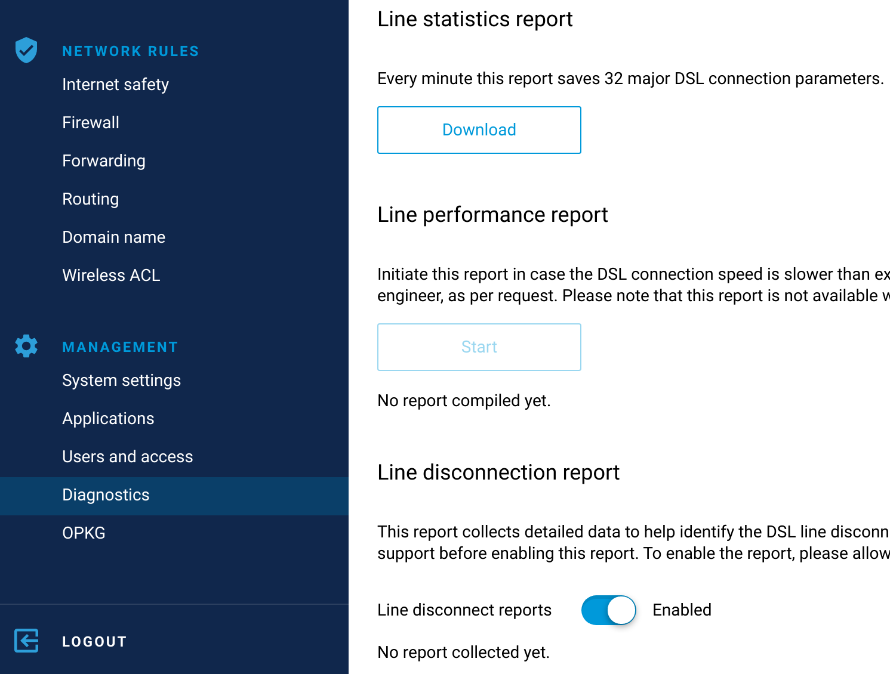Click the LOGOUT label

pyautogui.click(x=94, y=642)
